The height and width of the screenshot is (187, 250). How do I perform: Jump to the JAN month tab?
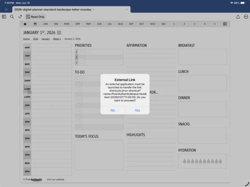(45, 24)
